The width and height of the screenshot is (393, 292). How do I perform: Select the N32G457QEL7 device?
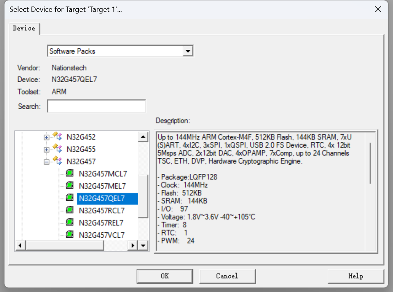tap(107, 199)
